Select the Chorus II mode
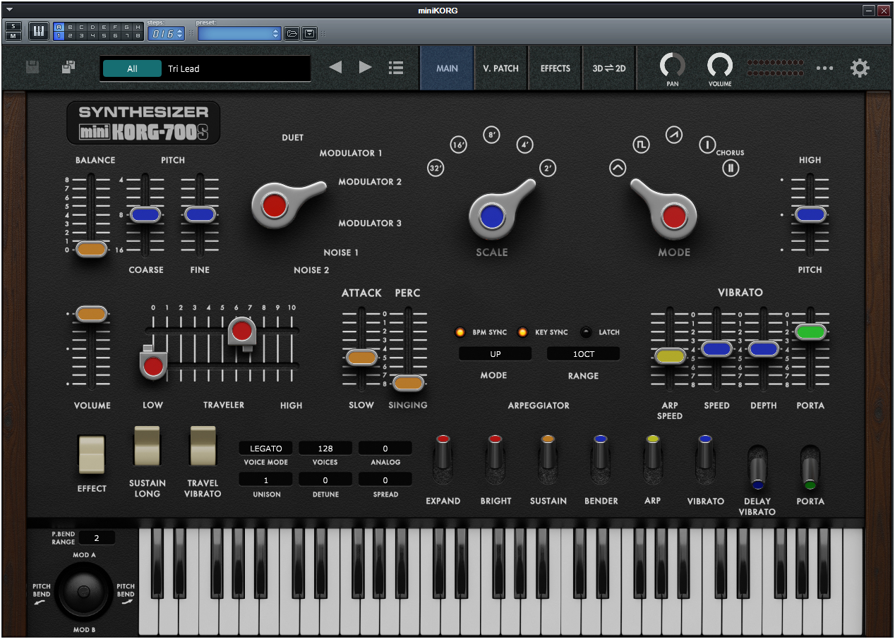This screenshot has height=639, width=895. tap(731, 168)
